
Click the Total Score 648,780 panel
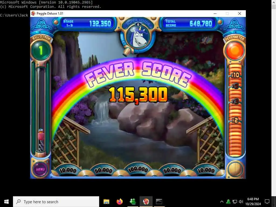click(189, 23)
